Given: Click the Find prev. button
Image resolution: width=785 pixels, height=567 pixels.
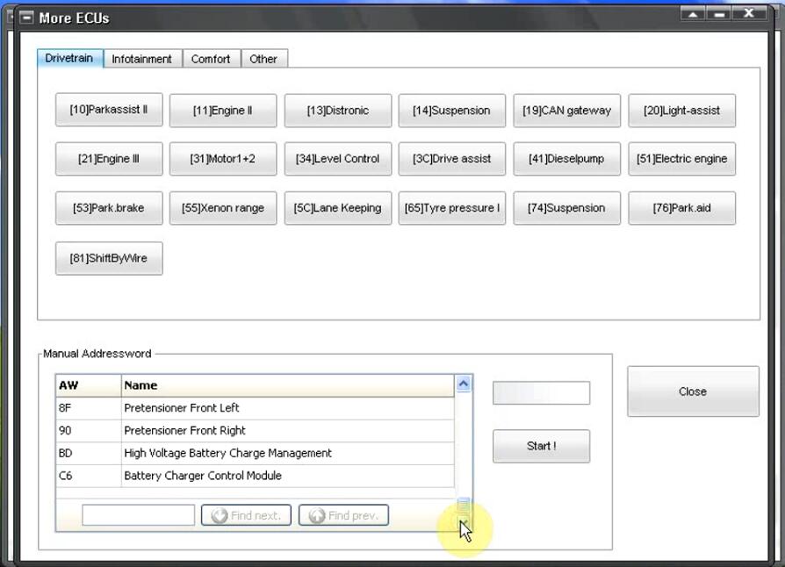Looking at the screenshot, I should tap(343, 515).
